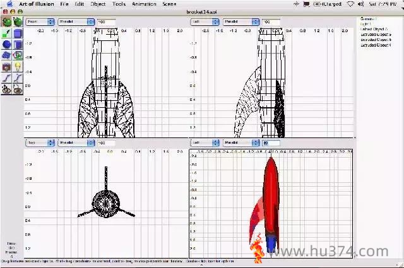
Task: Open view dropdown of shaded red rocket viewport
Action: (205, 143)
